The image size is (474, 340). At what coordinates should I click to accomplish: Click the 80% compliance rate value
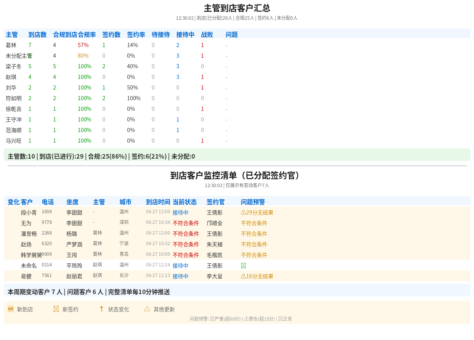tap(83, 56)
